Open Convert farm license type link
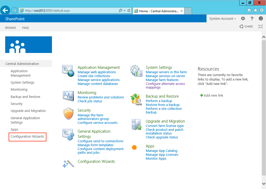 (165, 126)
